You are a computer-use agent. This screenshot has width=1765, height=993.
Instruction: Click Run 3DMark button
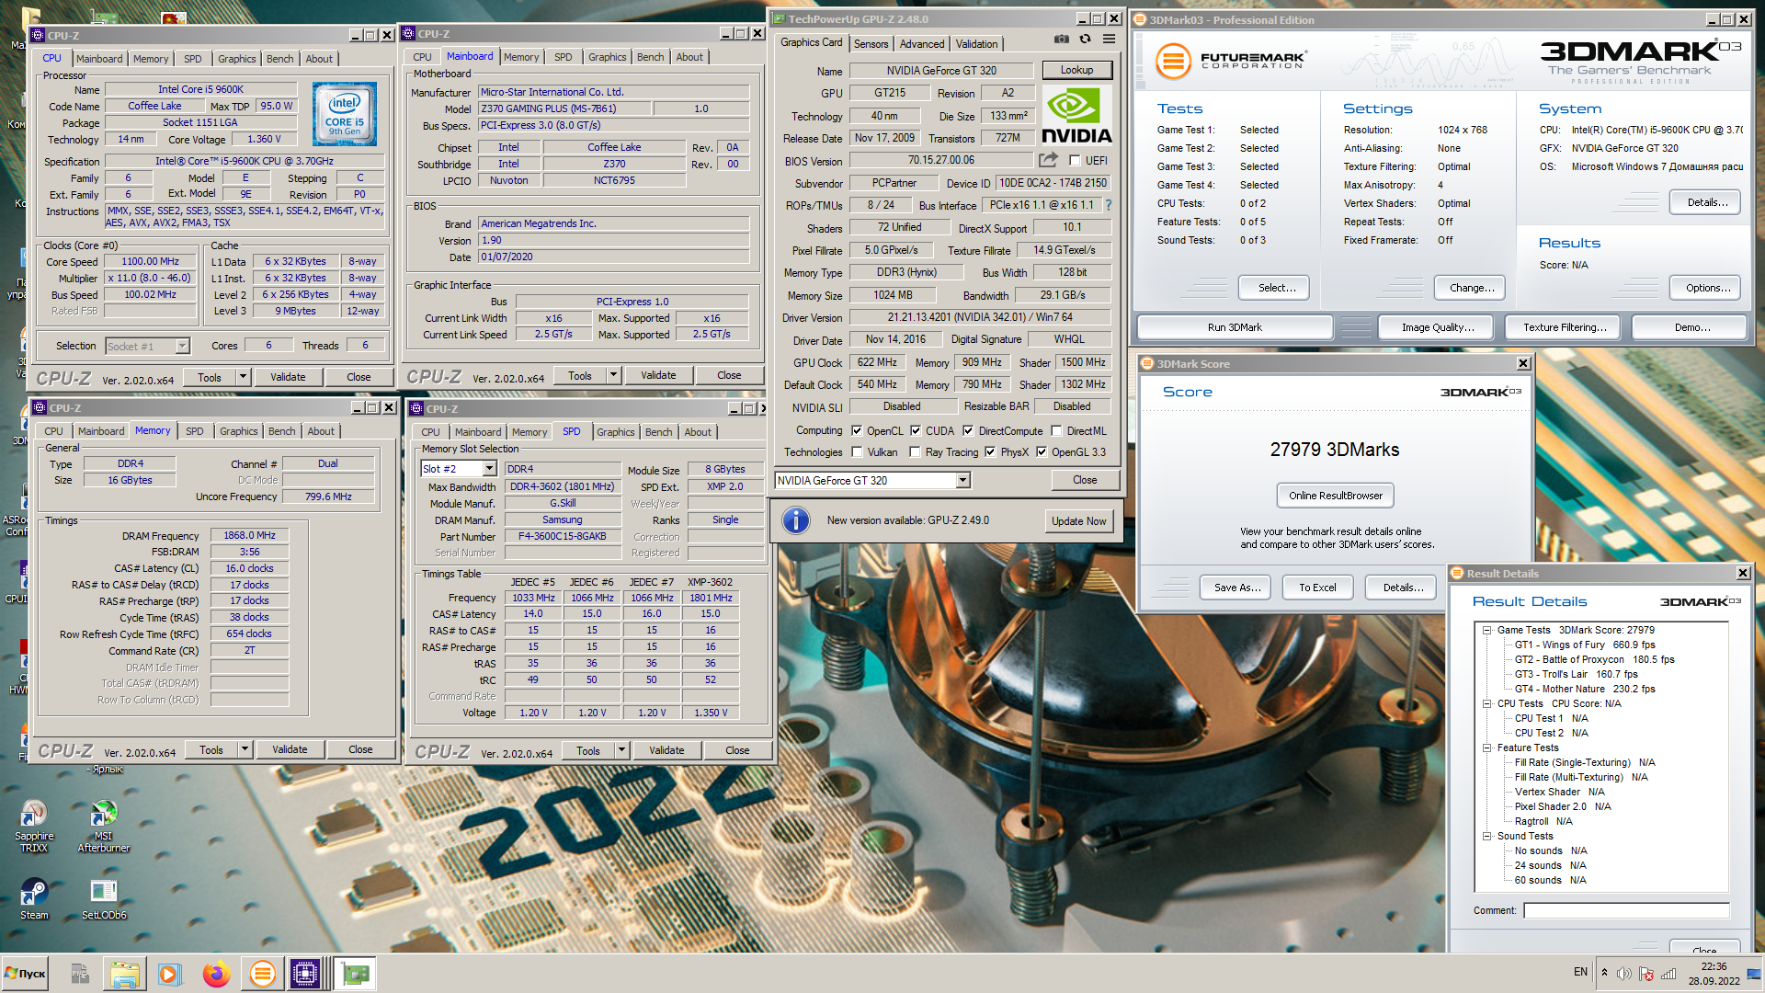pyautogui.click(x=1235, y=327)
